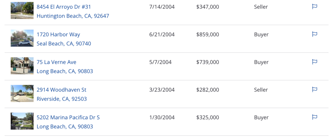334x138 pixels.
Task: Flag the 5202 Marina Pacifica Dr S sale
Action: click(x=315, y=117)
